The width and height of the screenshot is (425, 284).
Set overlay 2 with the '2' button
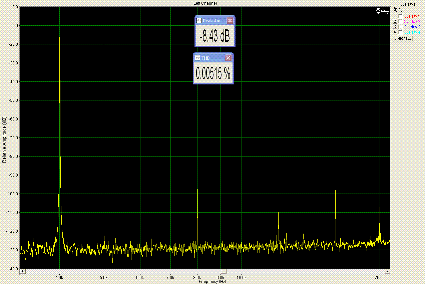click(395, 22)
